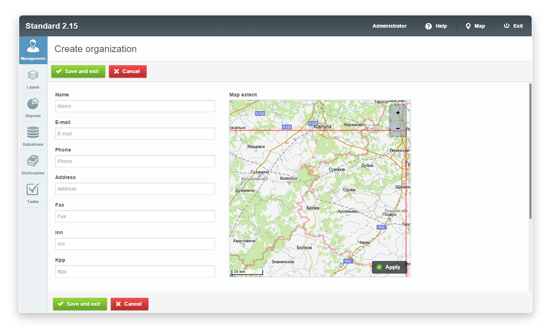Zoom in on the map extent
Screen dimensions: 552x326
(x=398, y=113)
